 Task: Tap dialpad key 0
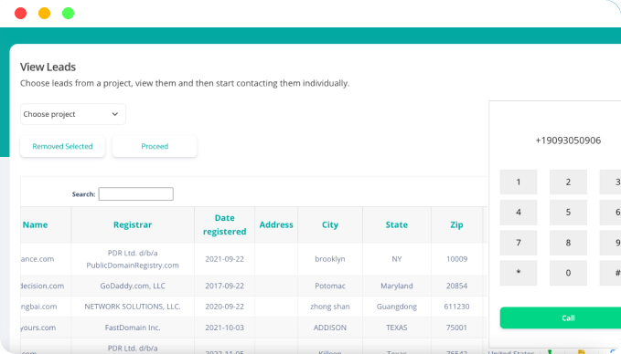[x=568, y=273]
